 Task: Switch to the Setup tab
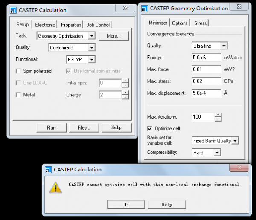coord(23,24)
